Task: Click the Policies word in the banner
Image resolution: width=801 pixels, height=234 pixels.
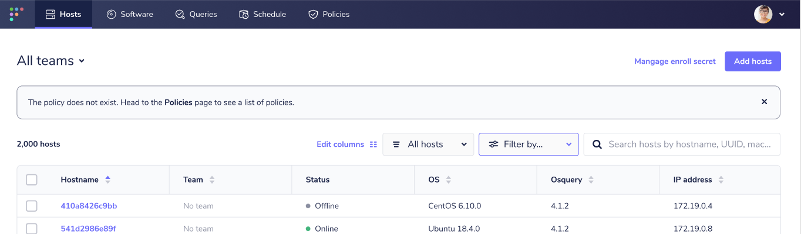Action: [179, 102]
